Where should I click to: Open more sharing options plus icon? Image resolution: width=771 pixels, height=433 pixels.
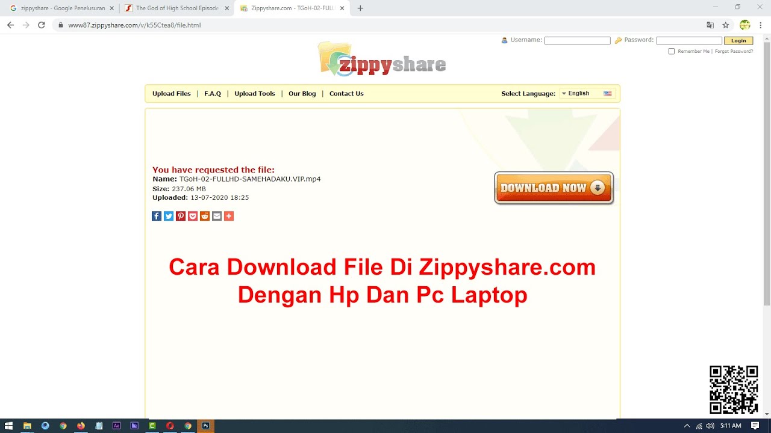[229, 216]
